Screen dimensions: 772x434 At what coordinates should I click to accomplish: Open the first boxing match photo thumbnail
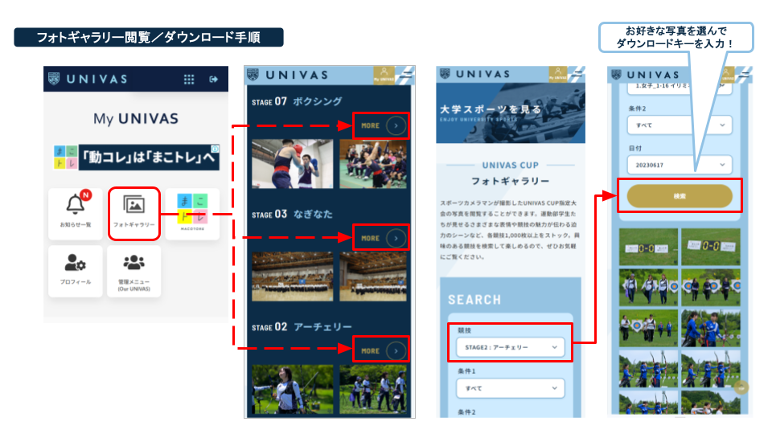pos(292,163)
